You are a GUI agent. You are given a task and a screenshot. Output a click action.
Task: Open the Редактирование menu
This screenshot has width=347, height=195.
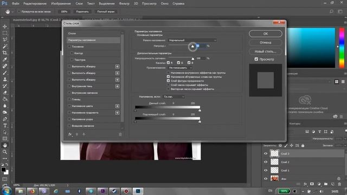click(x=35, y=4)
